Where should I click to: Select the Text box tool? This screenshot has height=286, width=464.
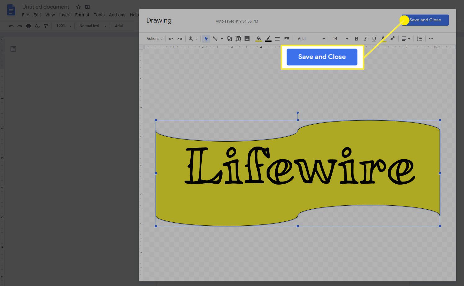click(238, 39)
